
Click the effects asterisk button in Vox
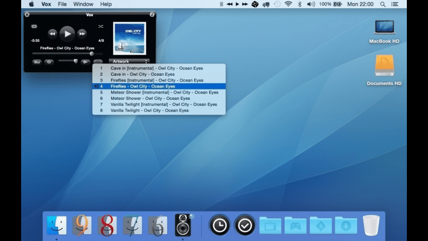point(49,62)
